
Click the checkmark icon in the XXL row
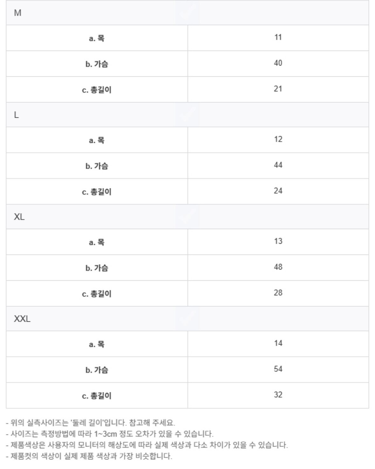(187, 319)
